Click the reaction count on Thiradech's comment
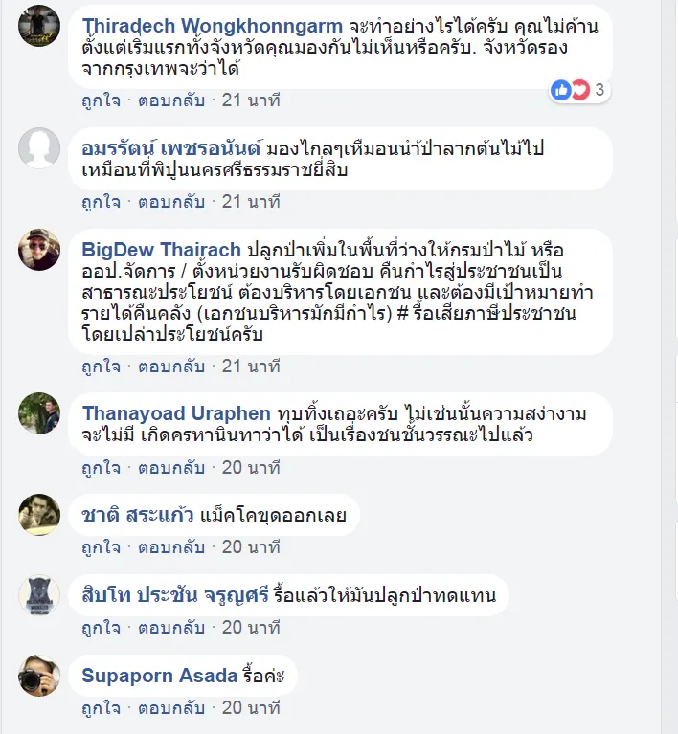The width and height of the screenshot is (678, 734). [599, 90]
